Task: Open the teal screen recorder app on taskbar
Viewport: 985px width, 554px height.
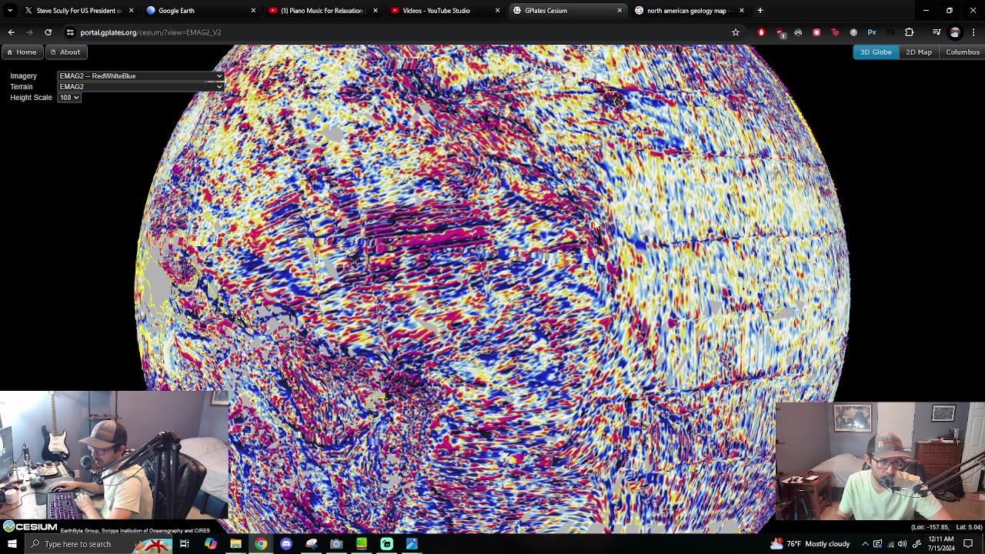Action: (x=386, y=544)
